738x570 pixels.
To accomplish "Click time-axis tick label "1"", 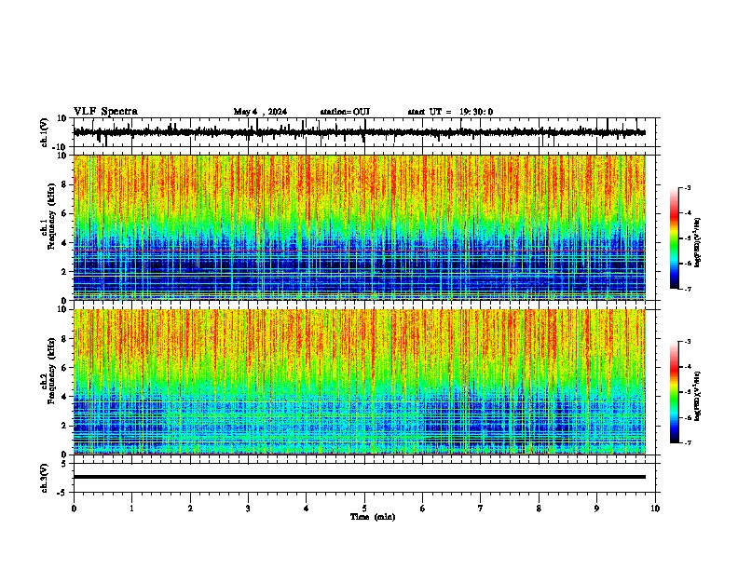I will coord(131,509).
